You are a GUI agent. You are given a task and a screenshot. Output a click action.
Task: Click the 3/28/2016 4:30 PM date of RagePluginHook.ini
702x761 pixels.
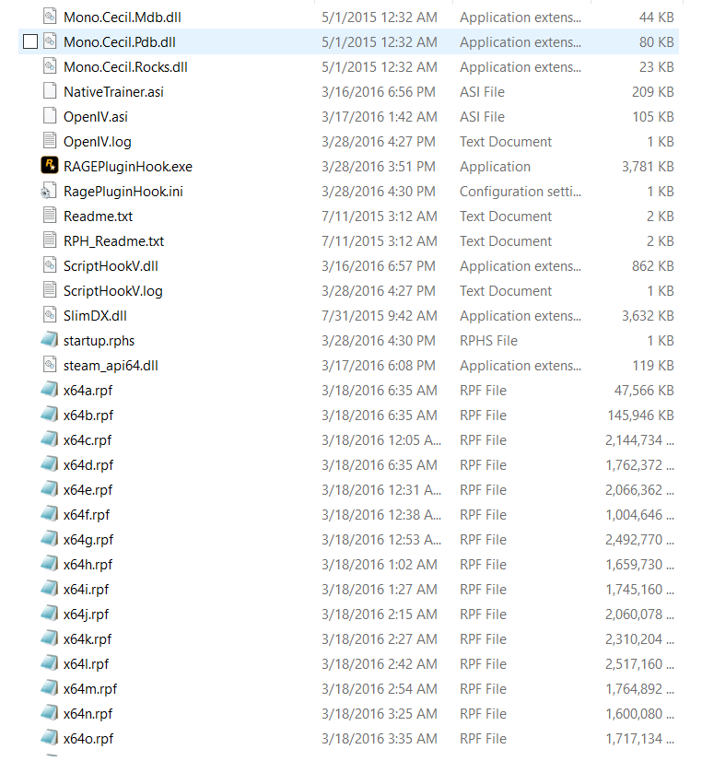379,192
